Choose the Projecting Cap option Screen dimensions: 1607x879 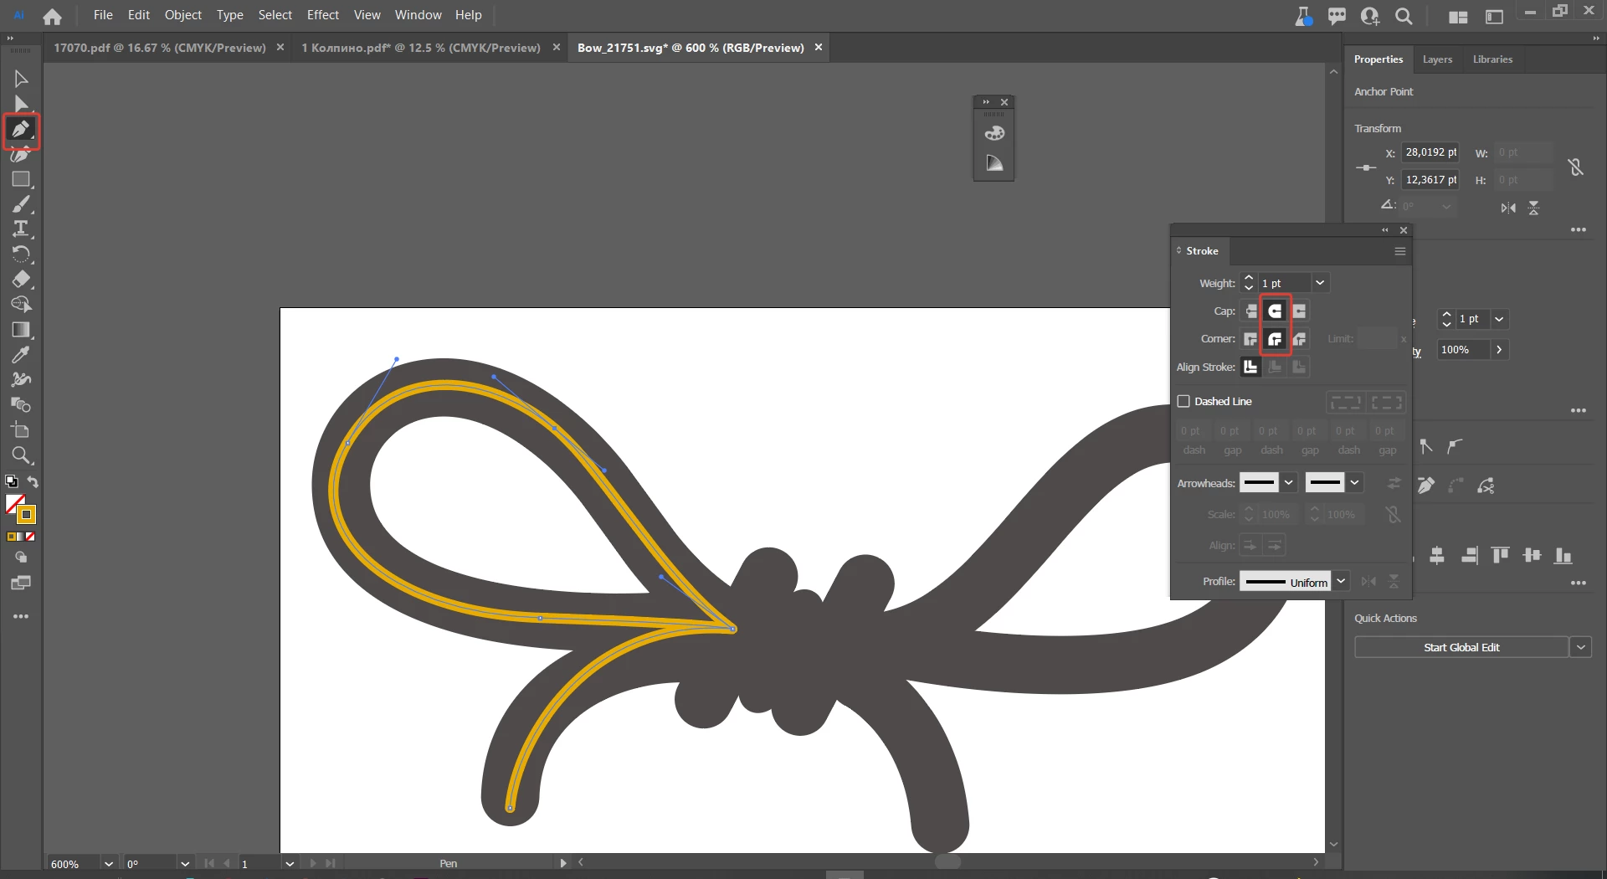tap(1299, 311)
